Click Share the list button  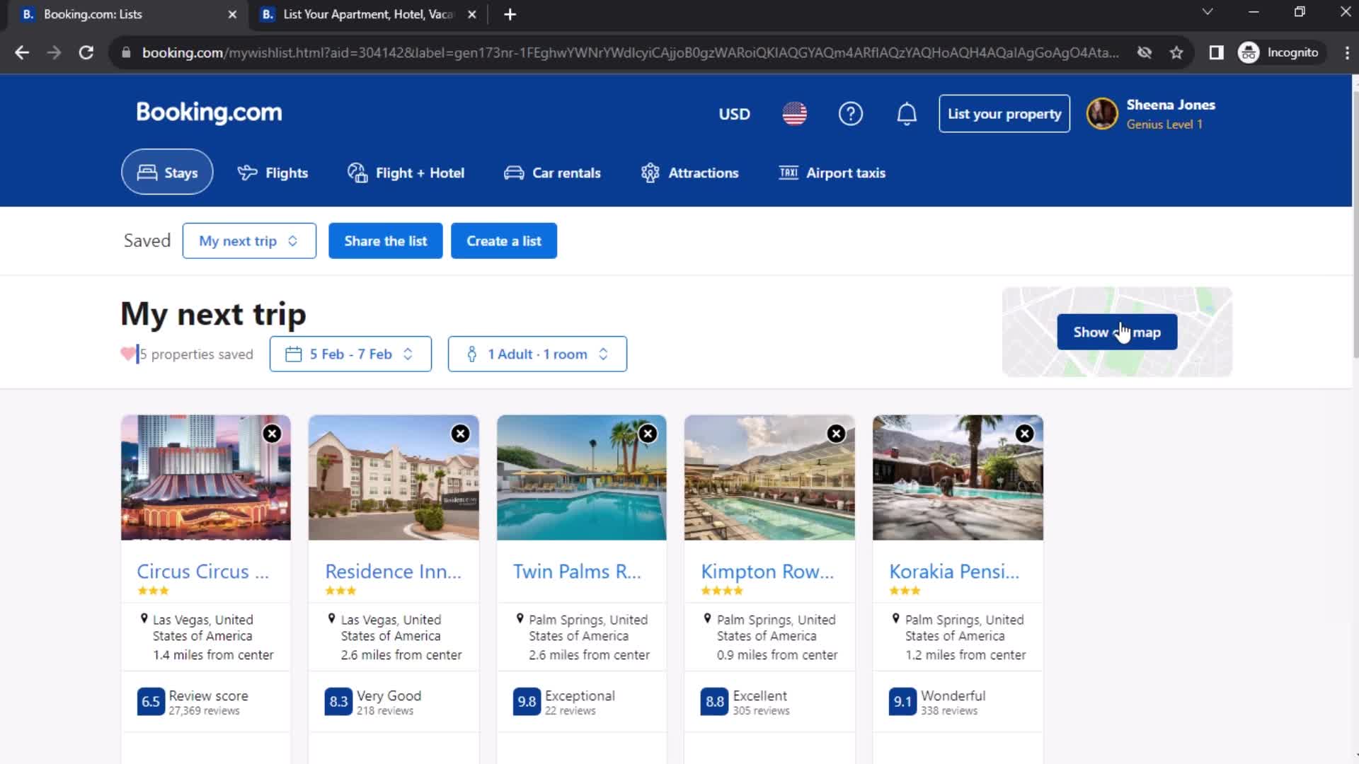tap(386, 241)
